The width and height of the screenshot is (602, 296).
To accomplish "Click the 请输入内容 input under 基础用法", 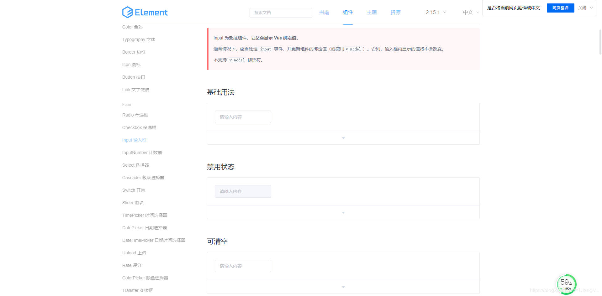I will pyautogui.click(x=243, y=117).
